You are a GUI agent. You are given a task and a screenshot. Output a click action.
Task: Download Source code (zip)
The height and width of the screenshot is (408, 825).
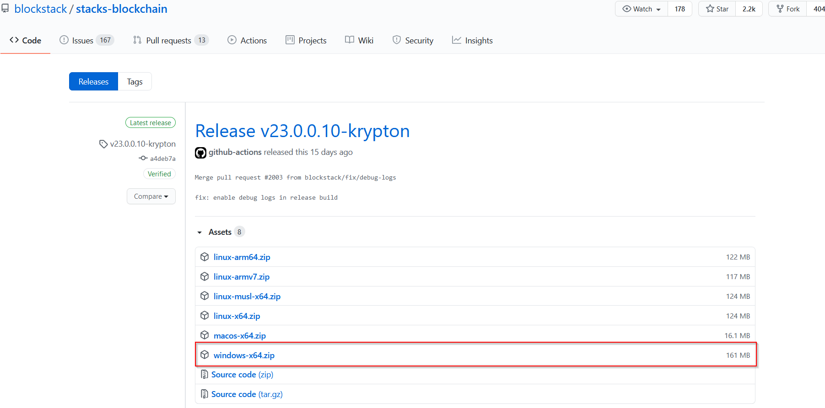coord(243,375)
